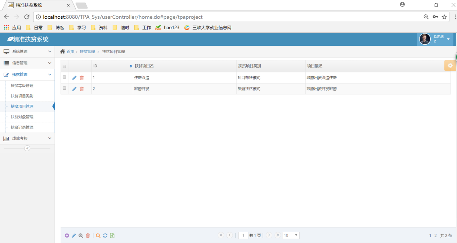Screen dimensions: 457x243
Task: Toggle the select-all header checkbox
Action: click(x=64, y=66)
